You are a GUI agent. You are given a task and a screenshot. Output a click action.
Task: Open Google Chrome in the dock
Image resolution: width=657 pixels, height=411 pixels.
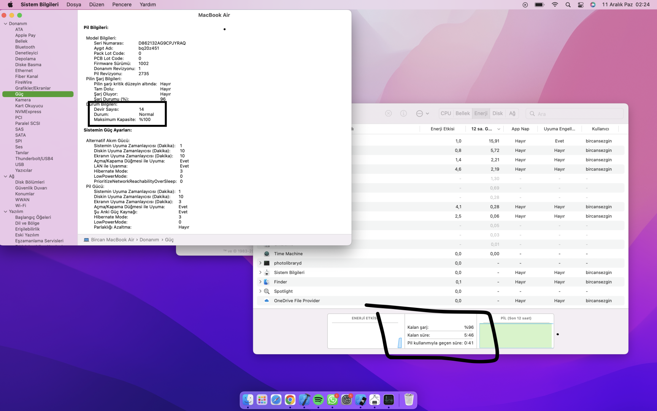click(x=290, y=400)
